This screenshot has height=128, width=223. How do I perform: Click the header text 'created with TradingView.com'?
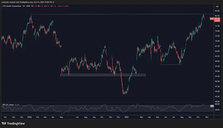click(x=21, y=2)
